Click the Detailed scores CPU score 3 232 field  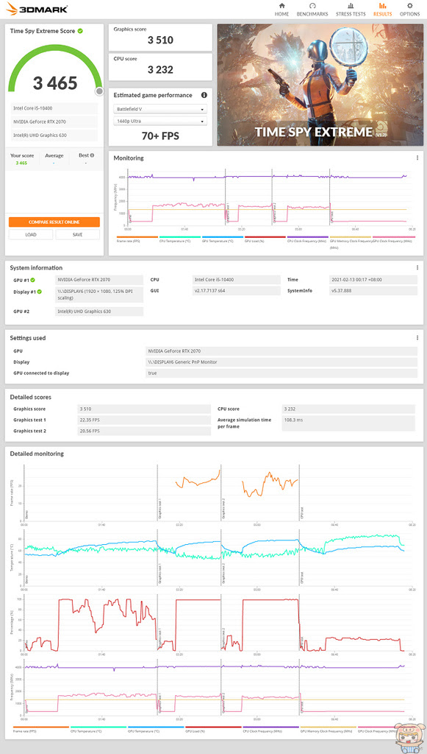point(348,409)
